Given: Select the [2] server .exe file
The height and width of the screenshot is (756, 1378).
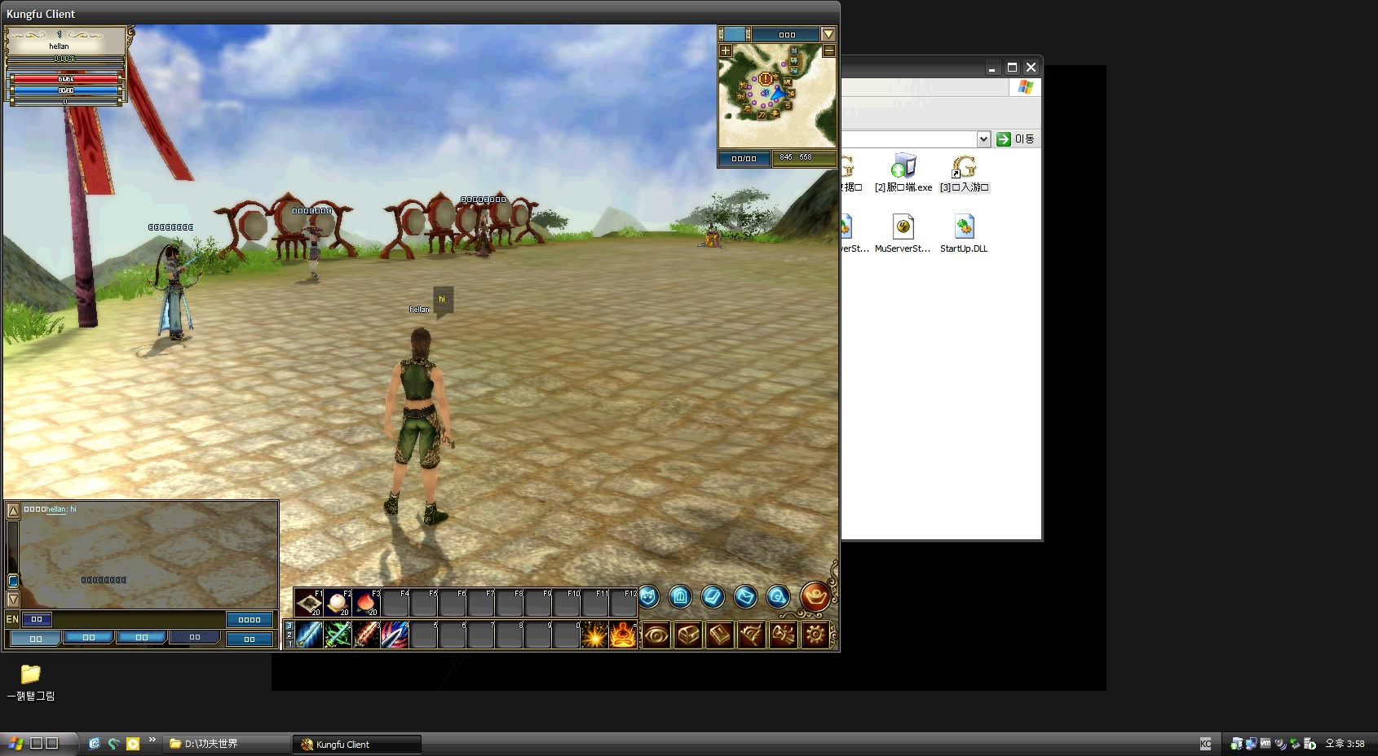Looking at the screenshot, I should click(x=903, y=173).
